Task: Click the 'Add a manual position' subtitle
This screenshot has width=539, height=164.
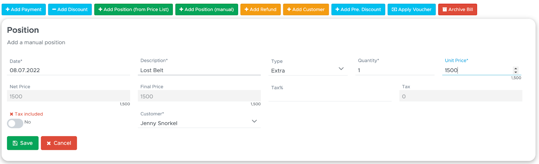Action: (x=36, y=42)
